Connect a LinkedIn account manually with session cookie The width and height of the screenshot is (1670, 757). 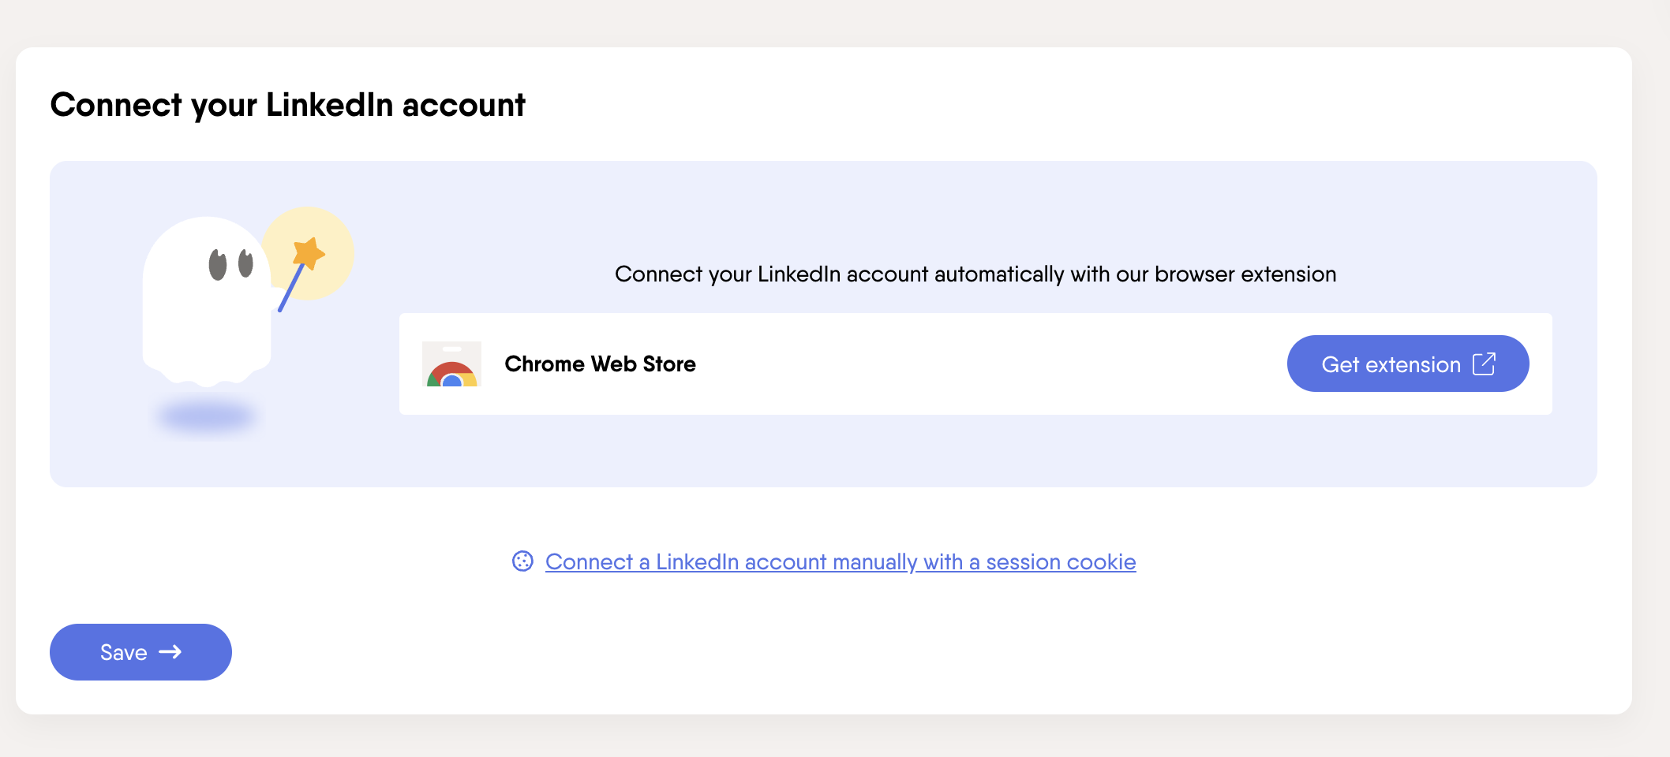coord(839,562)
